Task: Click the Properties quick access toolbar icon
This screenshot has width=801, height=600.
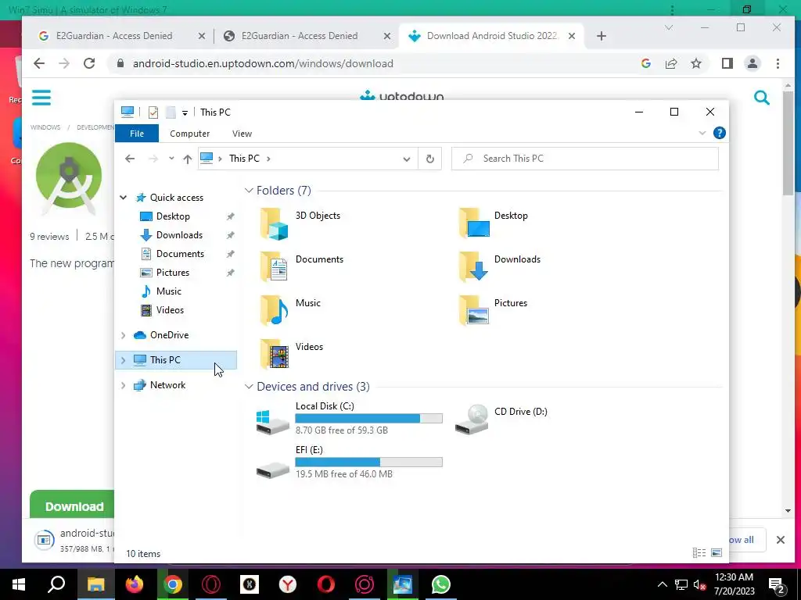Action: (153, 112)
